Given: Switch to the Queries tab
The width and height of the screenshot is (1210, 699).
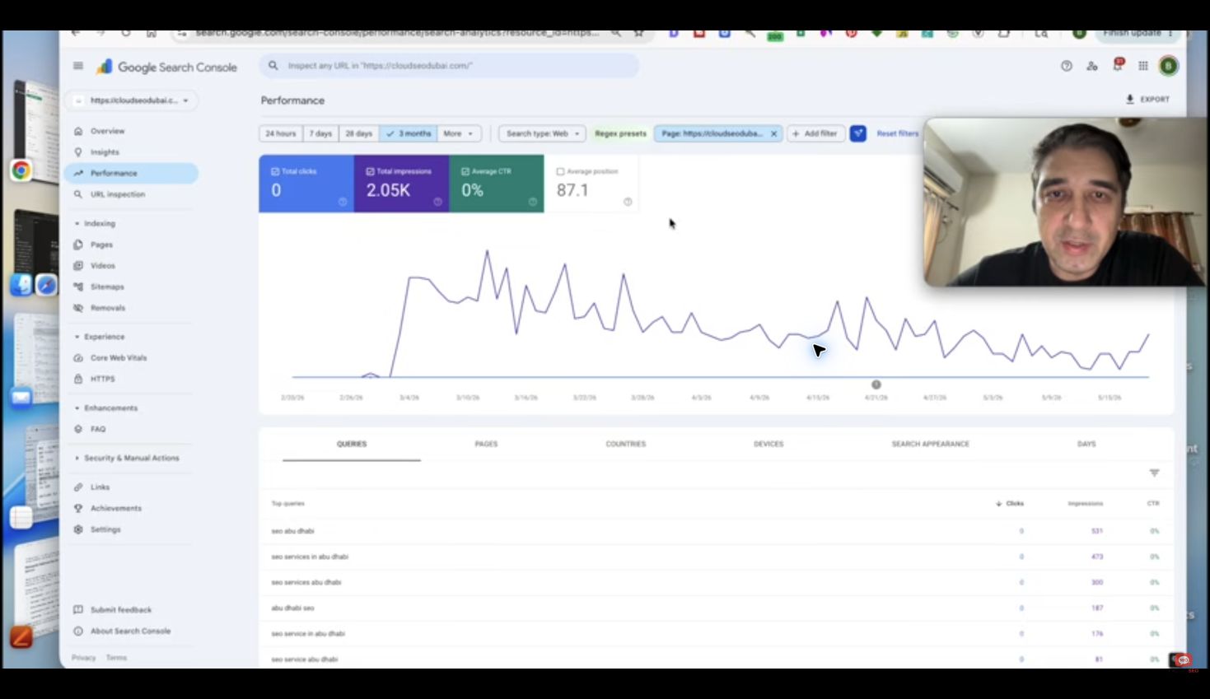Looking at the screenshot, I should click(352, 444).
